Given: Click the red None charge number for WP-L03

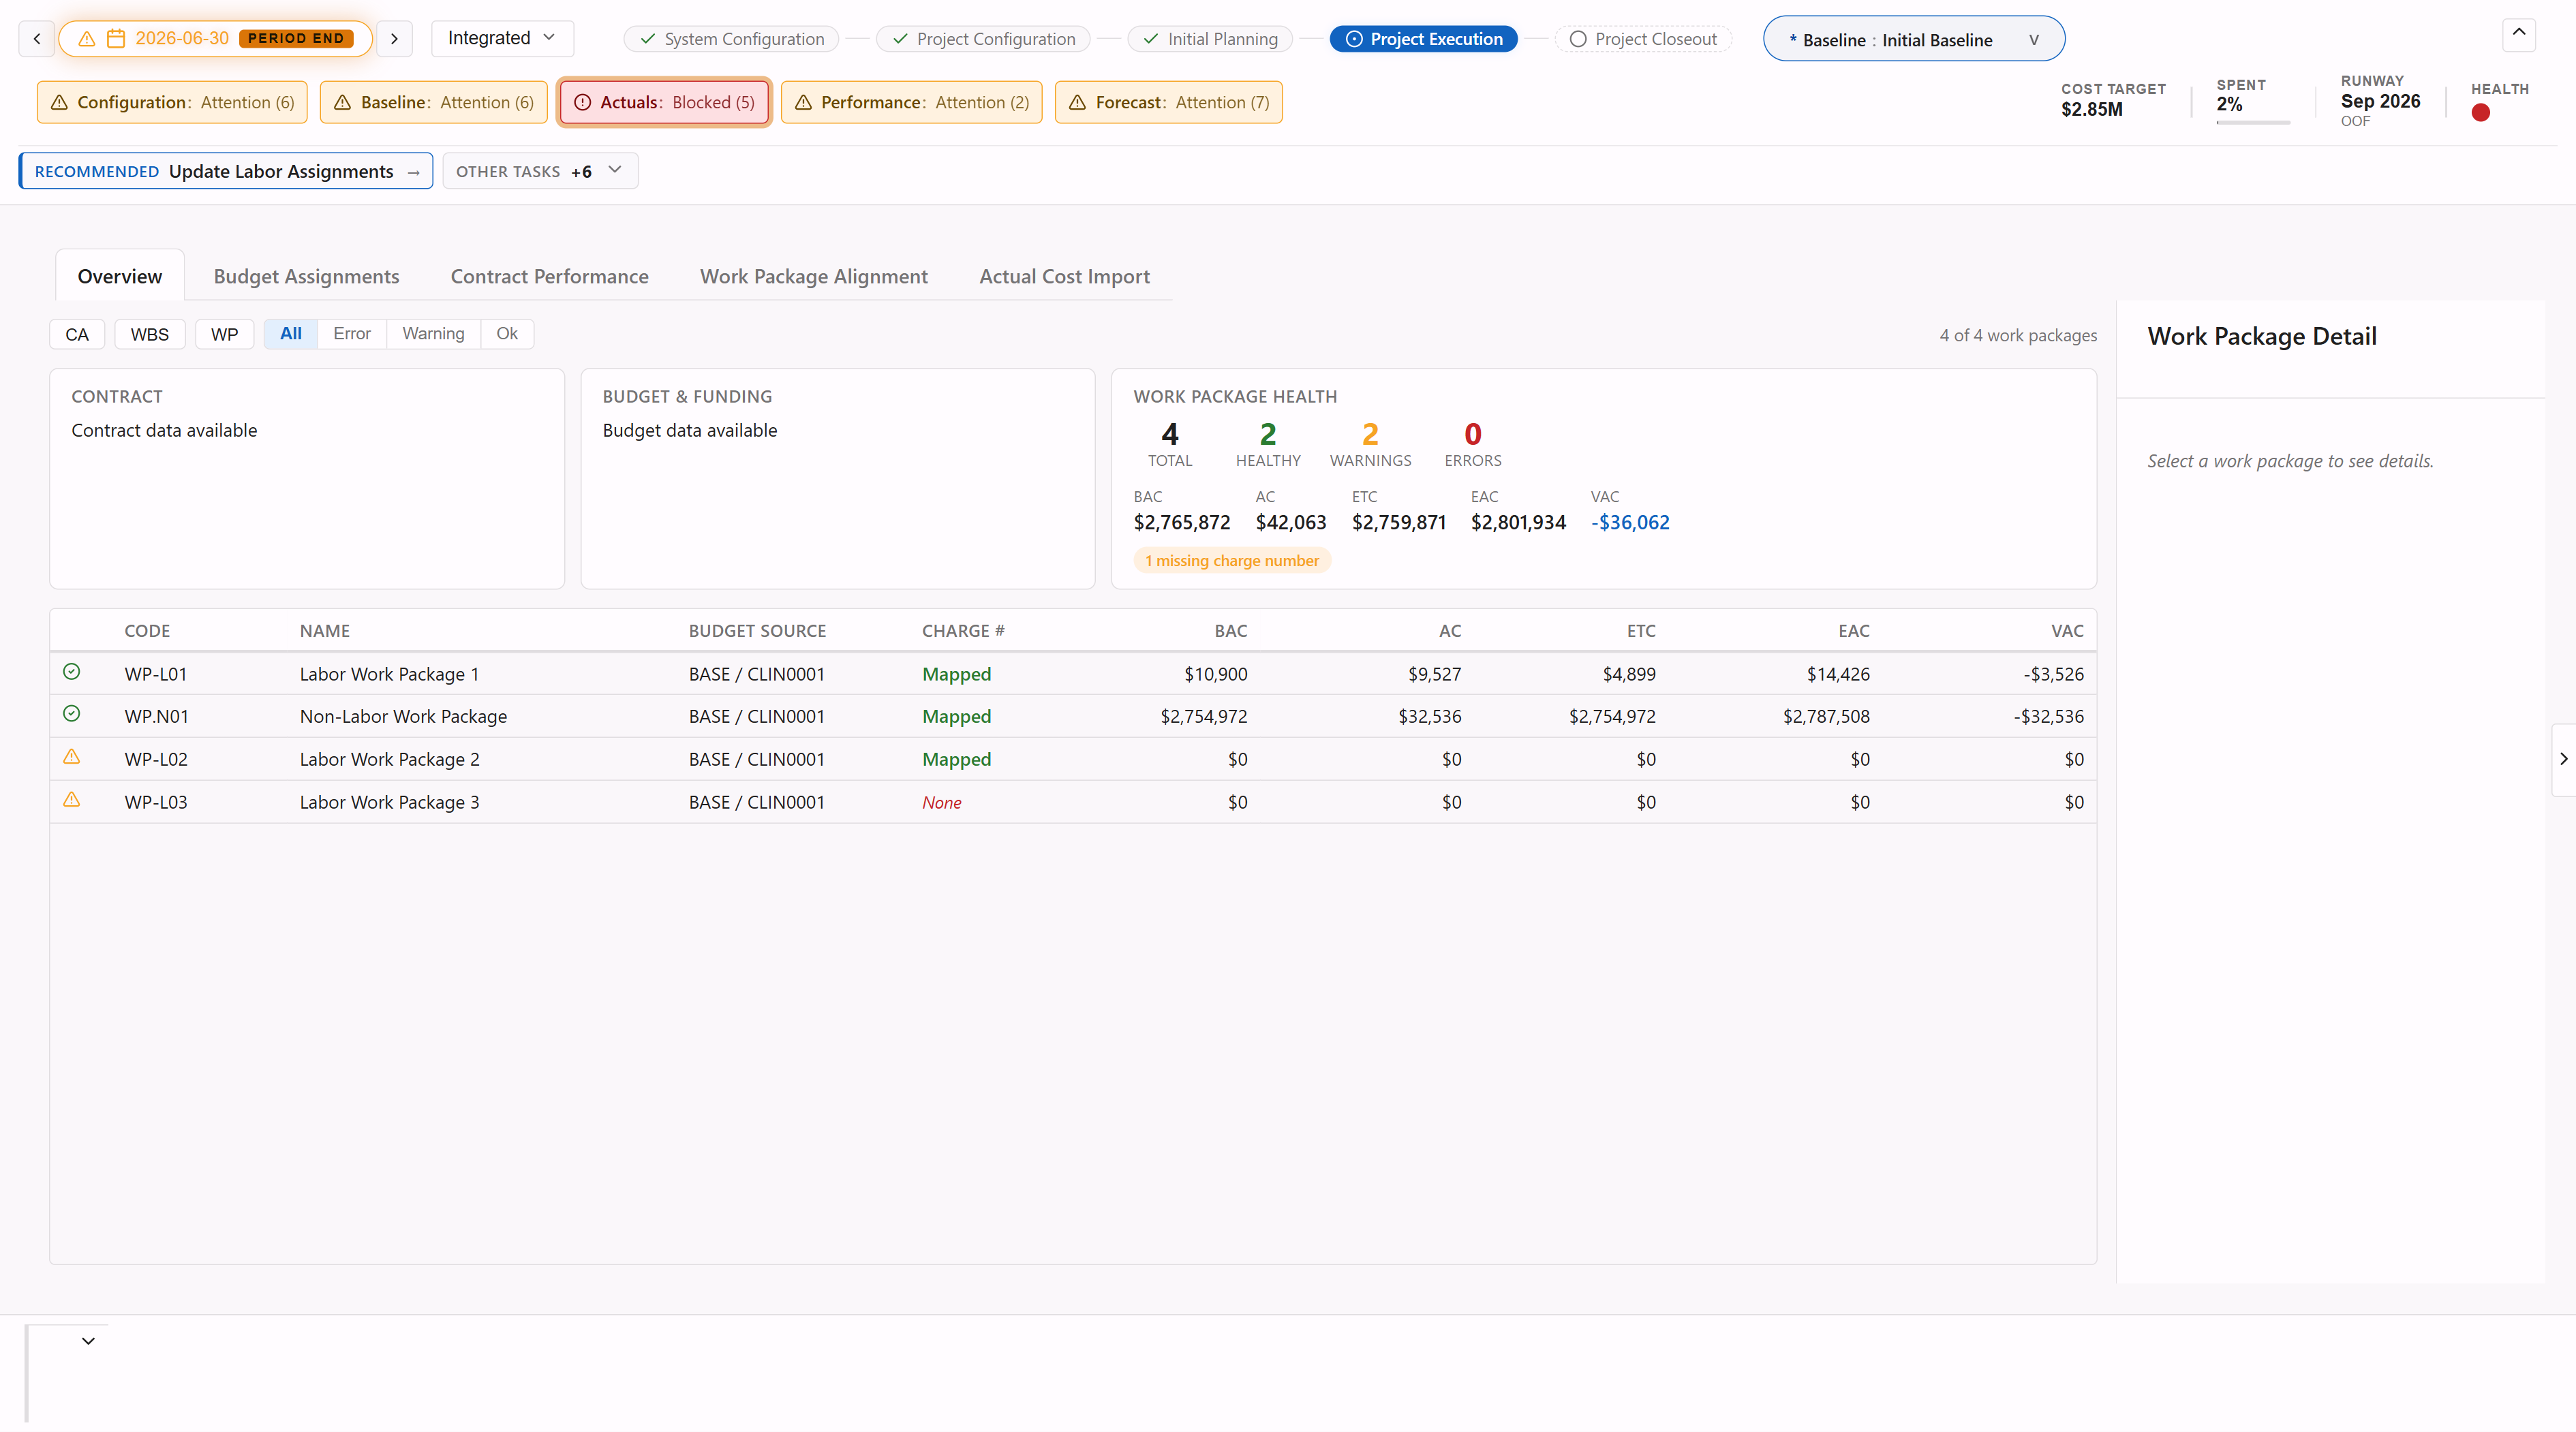Looking at the screenshot, I should 942,802.
